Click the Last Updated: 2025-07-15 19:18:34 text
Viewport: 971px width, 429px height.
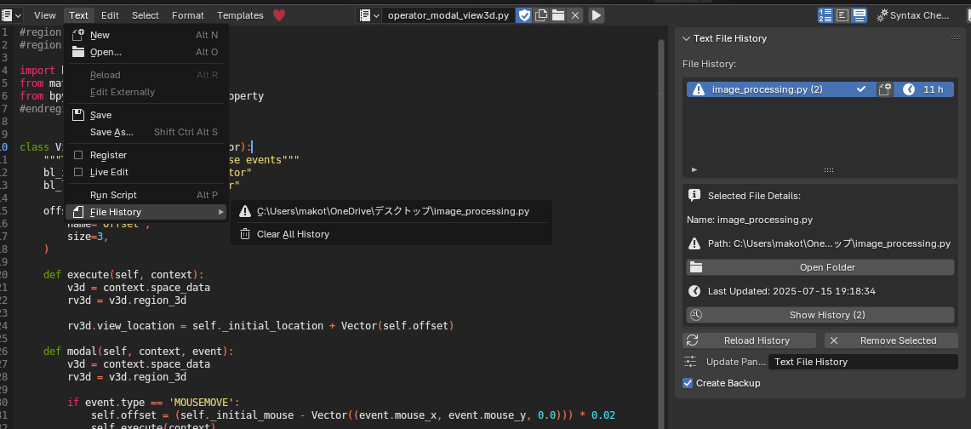click(x=791, y=291)
